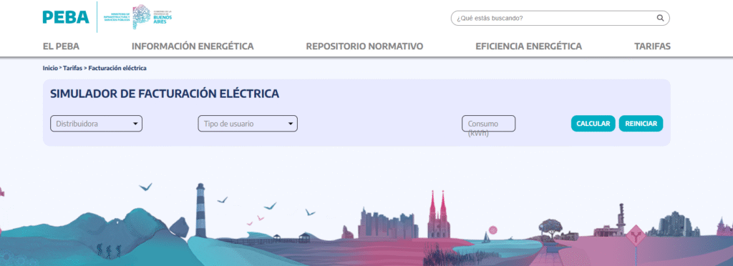
Task: Click the CALCULAR button
Action: pos(593,124)
